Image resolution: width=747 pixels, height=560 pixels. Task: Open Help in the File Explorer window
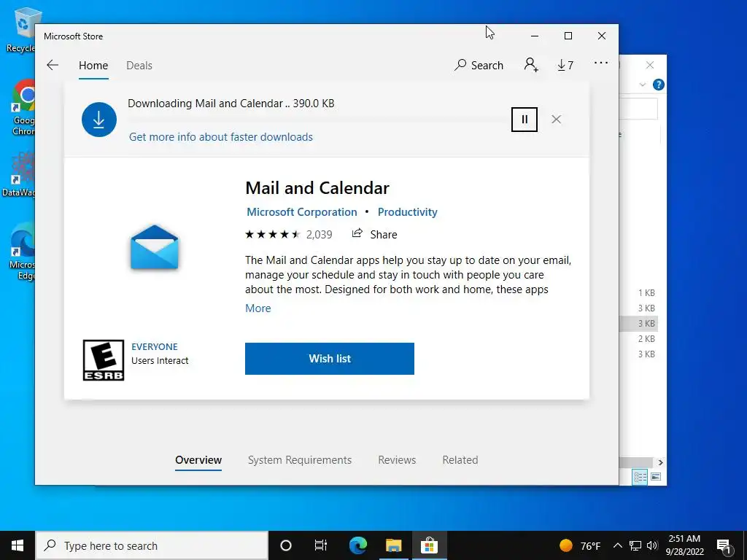pyautogui.click(x=659, y=85)
